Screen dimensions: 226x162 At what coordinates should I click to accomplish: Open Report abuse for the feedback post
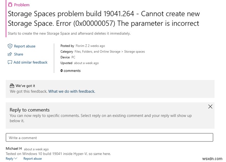pyautogui.click(x=25, y=46)
